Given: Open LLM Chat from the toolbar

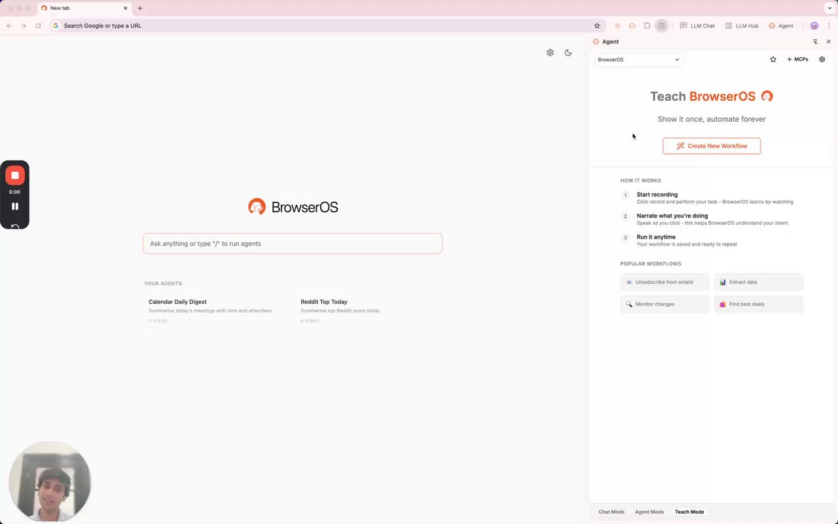Looking at the screenshot, I should [697, 26].
